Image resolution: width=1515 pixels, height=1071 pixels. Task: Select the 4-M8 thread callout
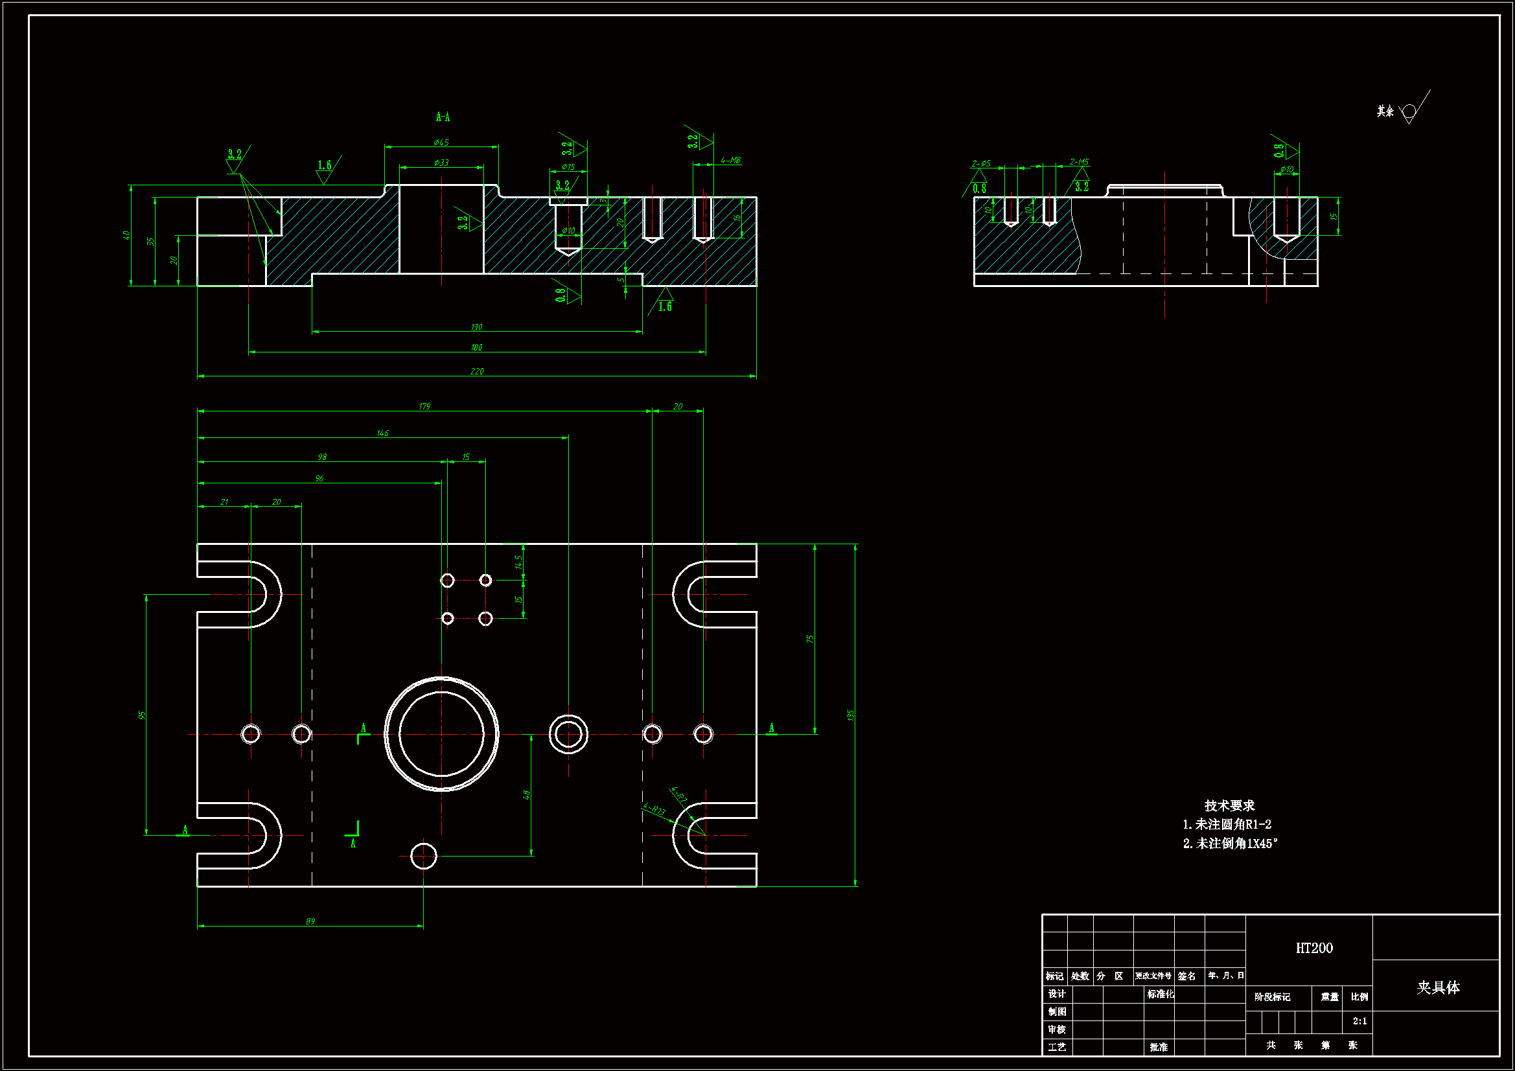point(730,160)
